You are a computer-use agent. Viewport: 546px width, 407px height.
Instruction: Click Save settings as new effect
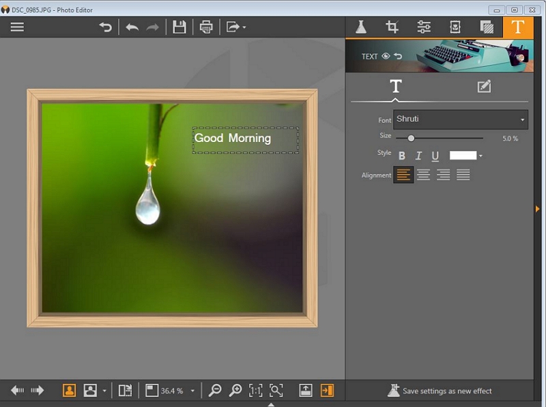point(440,391)
